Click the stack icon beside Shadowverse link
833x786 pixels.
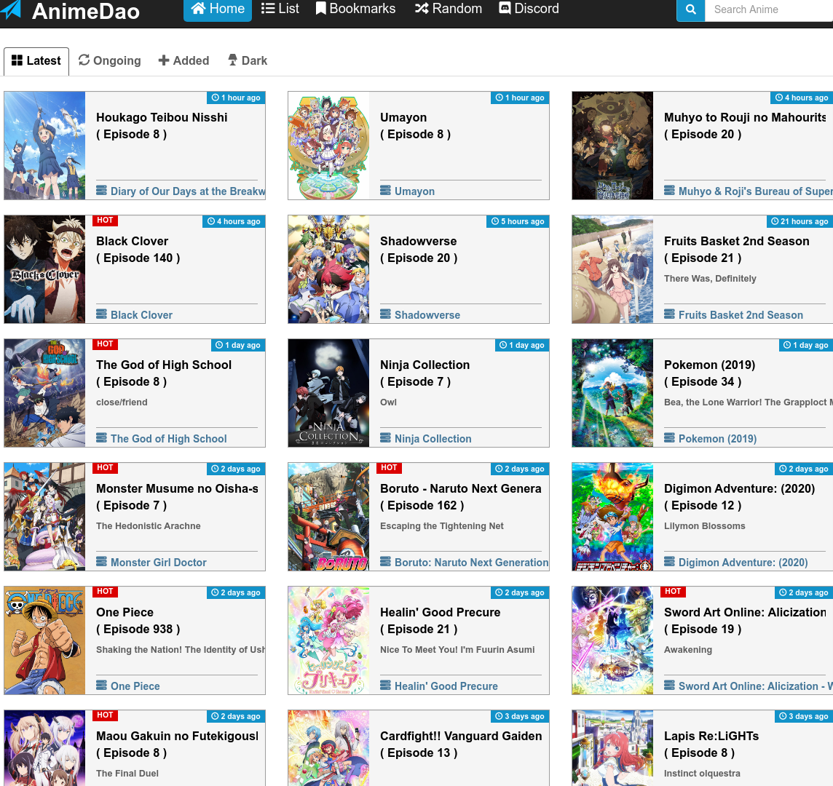(386, 314)
